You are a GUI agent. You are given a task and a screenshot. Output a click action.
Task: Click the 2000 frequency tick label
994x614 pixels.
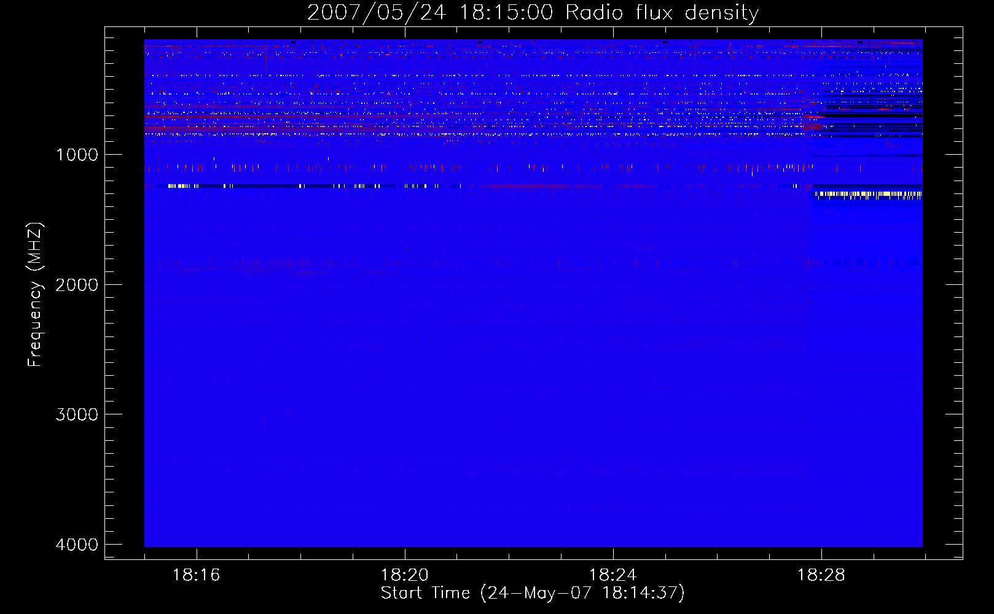point(77,285)
